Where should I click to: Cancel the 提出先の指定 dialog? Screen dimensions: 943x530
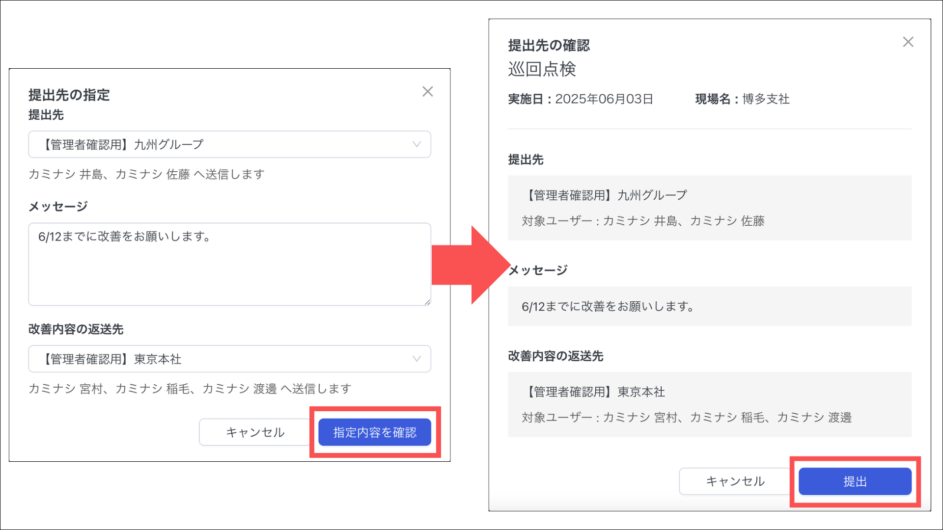[254, 432]
